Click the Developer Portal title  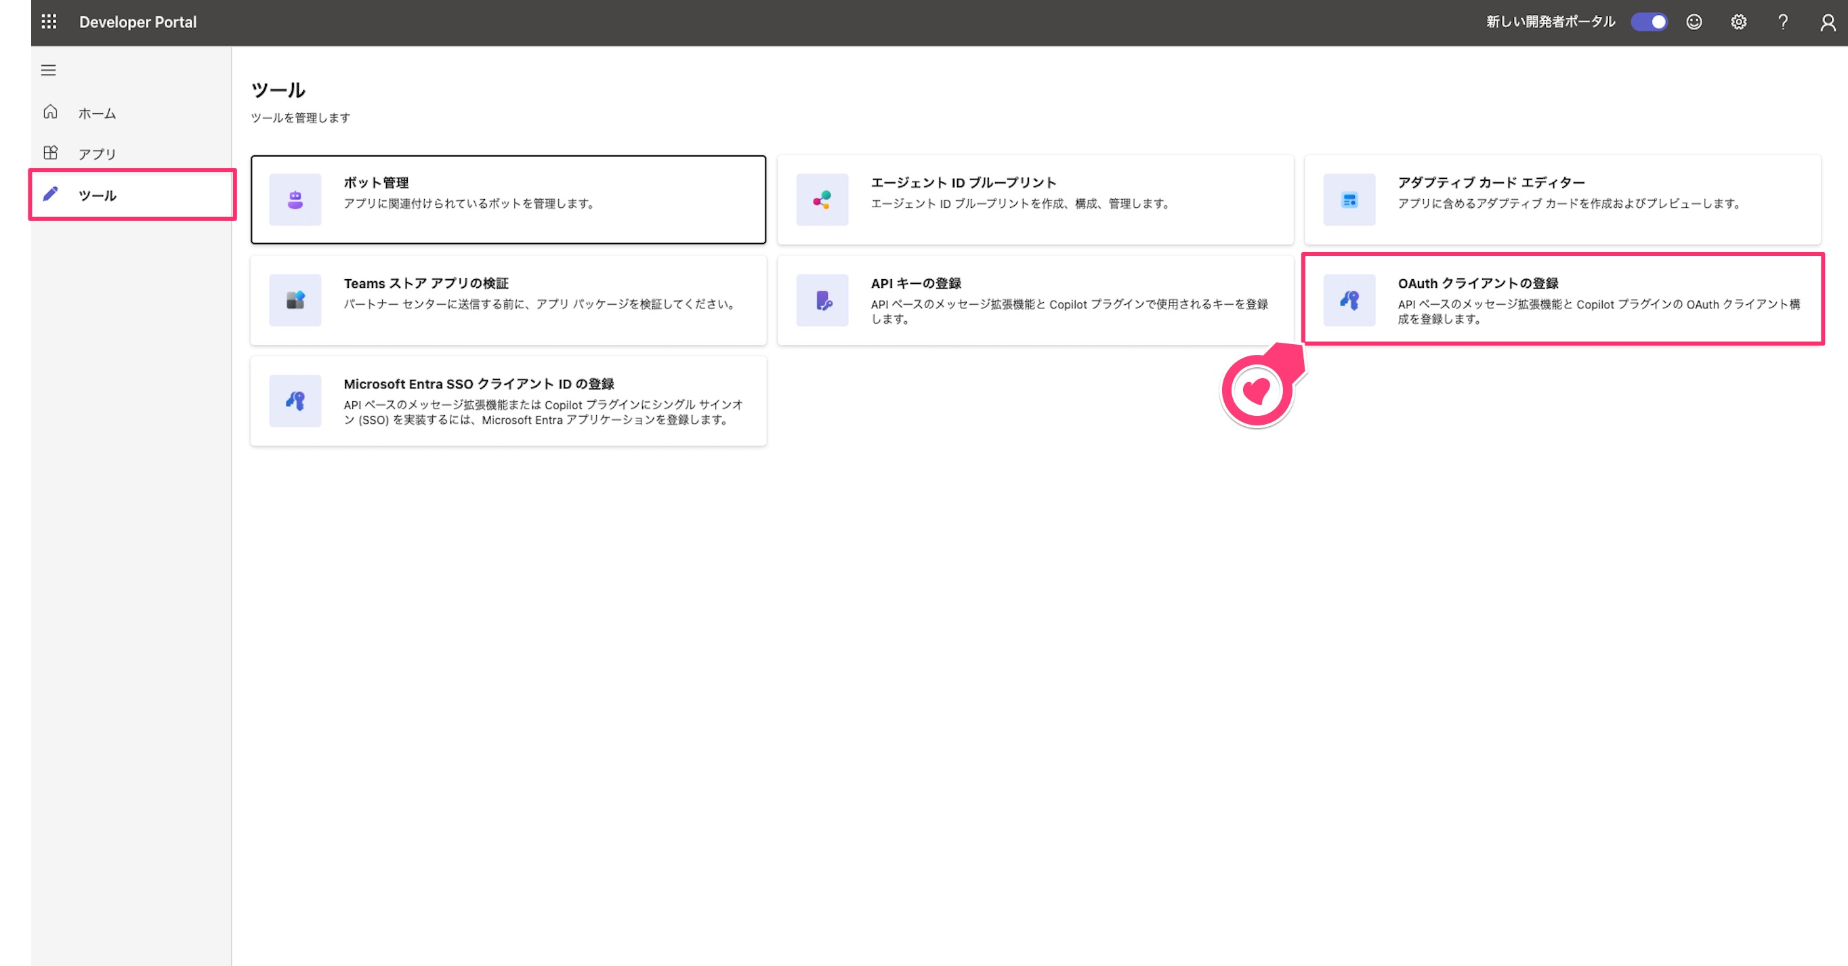click(x=138, y=22)
